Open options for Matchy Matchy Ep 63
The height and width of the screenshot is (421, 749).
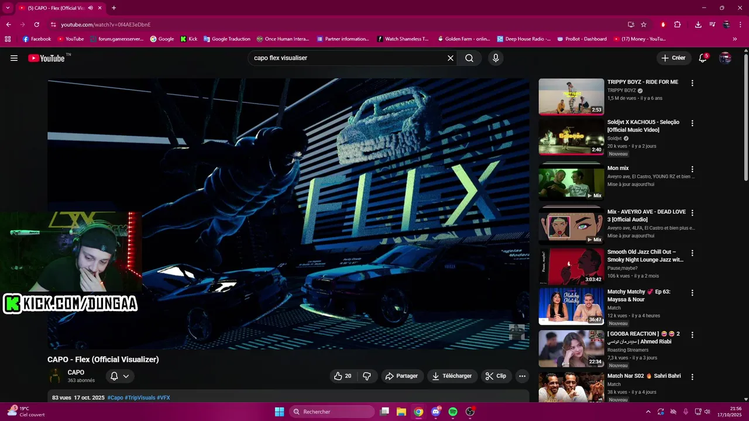(692, 293)
